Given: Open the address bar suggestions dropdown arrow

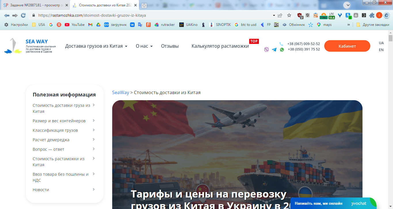Looking at the screenshot, I should (274, 15).
